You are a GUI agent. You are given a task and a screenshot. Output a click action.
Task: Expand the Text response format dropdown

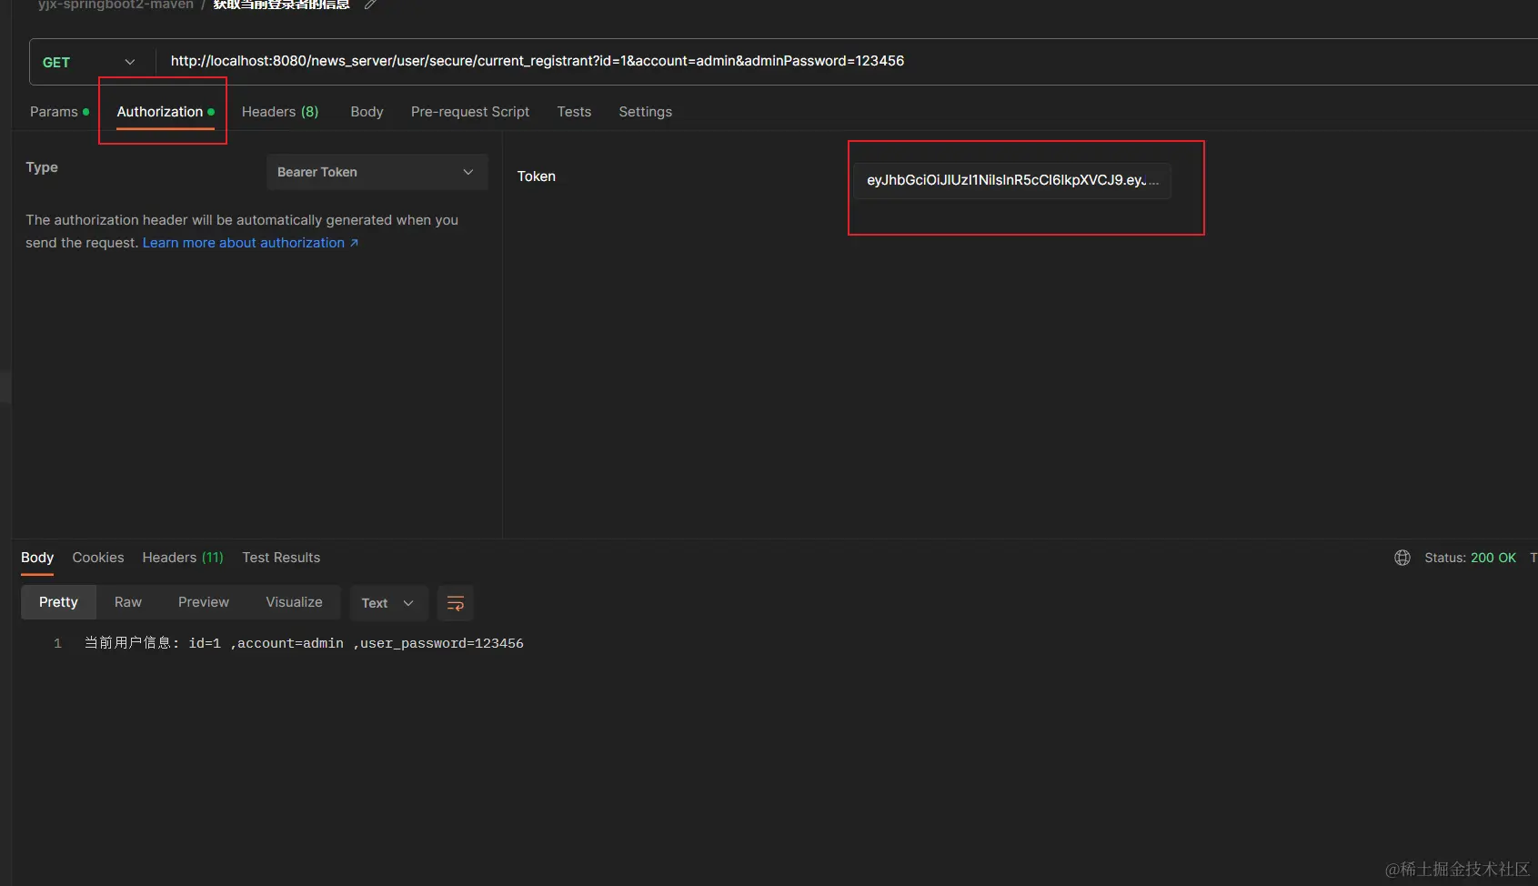[388, 603]
